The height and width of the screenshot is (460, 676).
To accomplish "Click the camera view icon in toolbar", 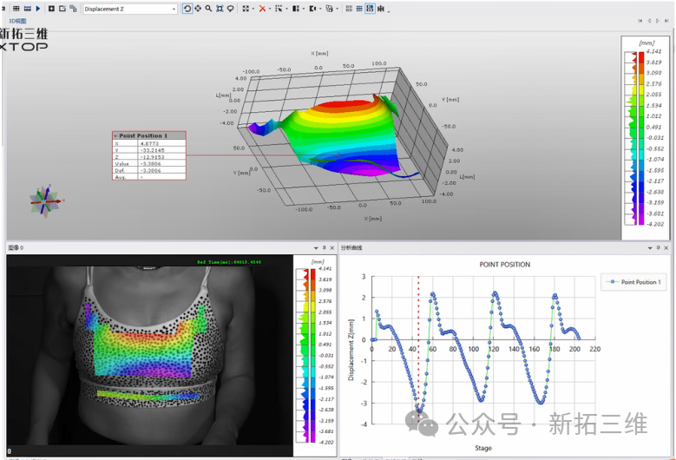I will point(312,8).
